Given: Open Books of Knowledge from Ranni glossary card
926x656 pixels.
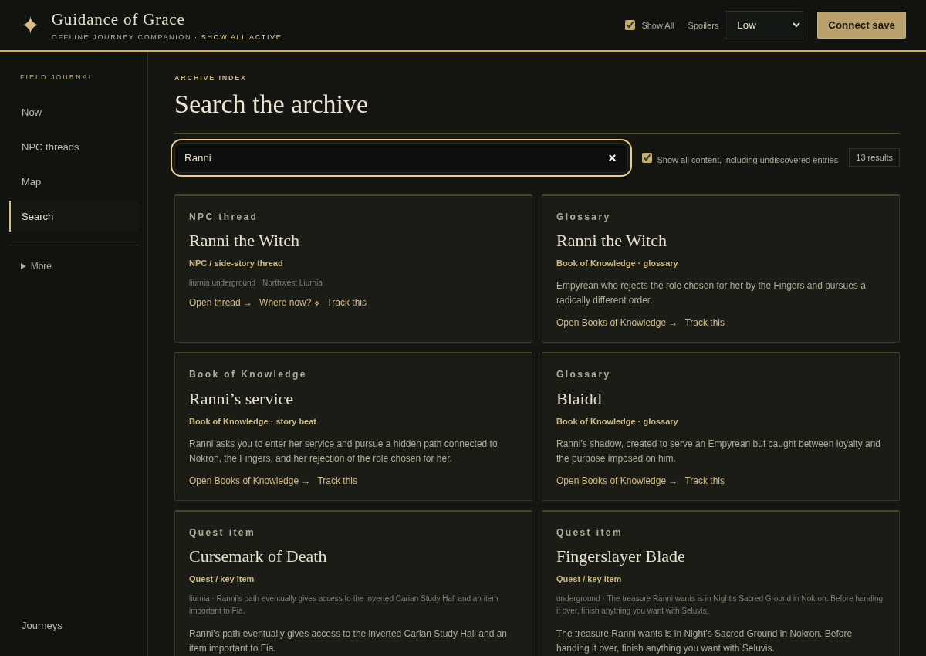Looking at the screenshot, I should 617,323.
